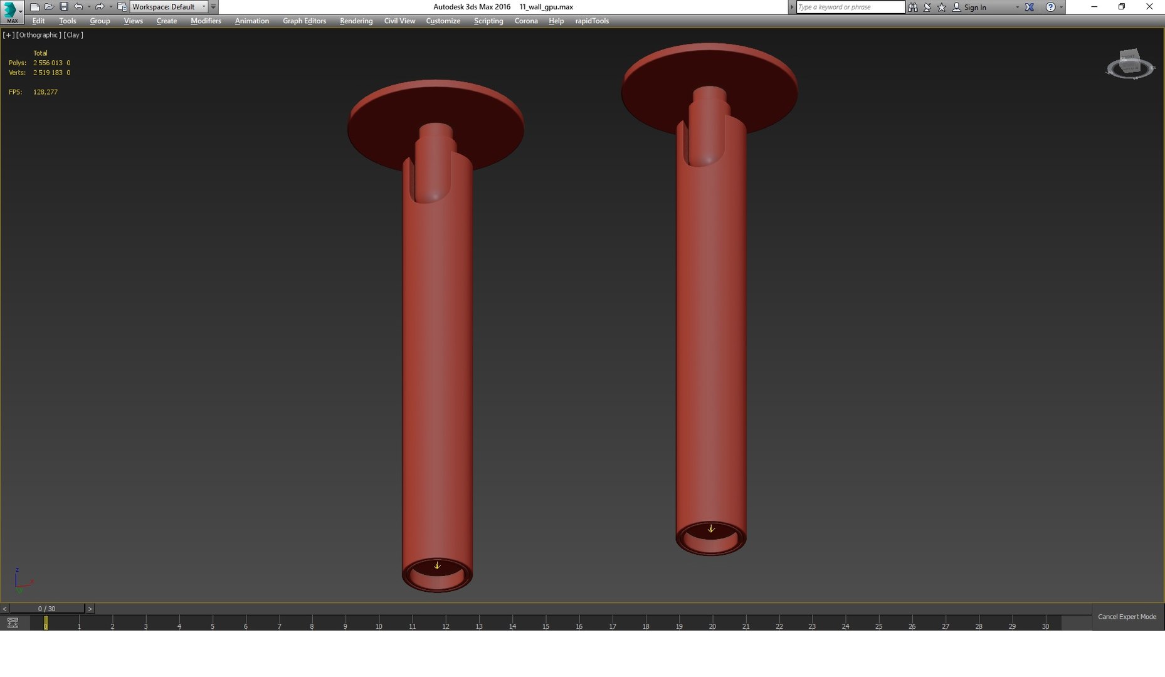Open the Civil View menu
1165x677 pixels.
pyautogui.click(x=399, y=21)
